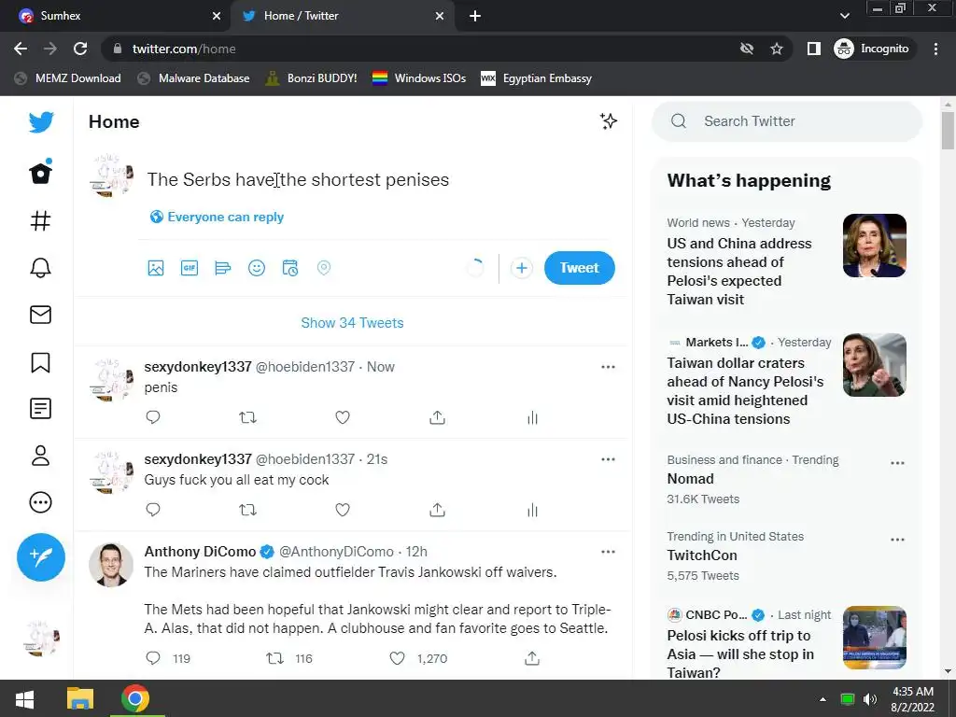The height and width of the screenshot is (717, 956).
Task: Select the Home / Twitter browser tab
Action: tap(342, 16)
